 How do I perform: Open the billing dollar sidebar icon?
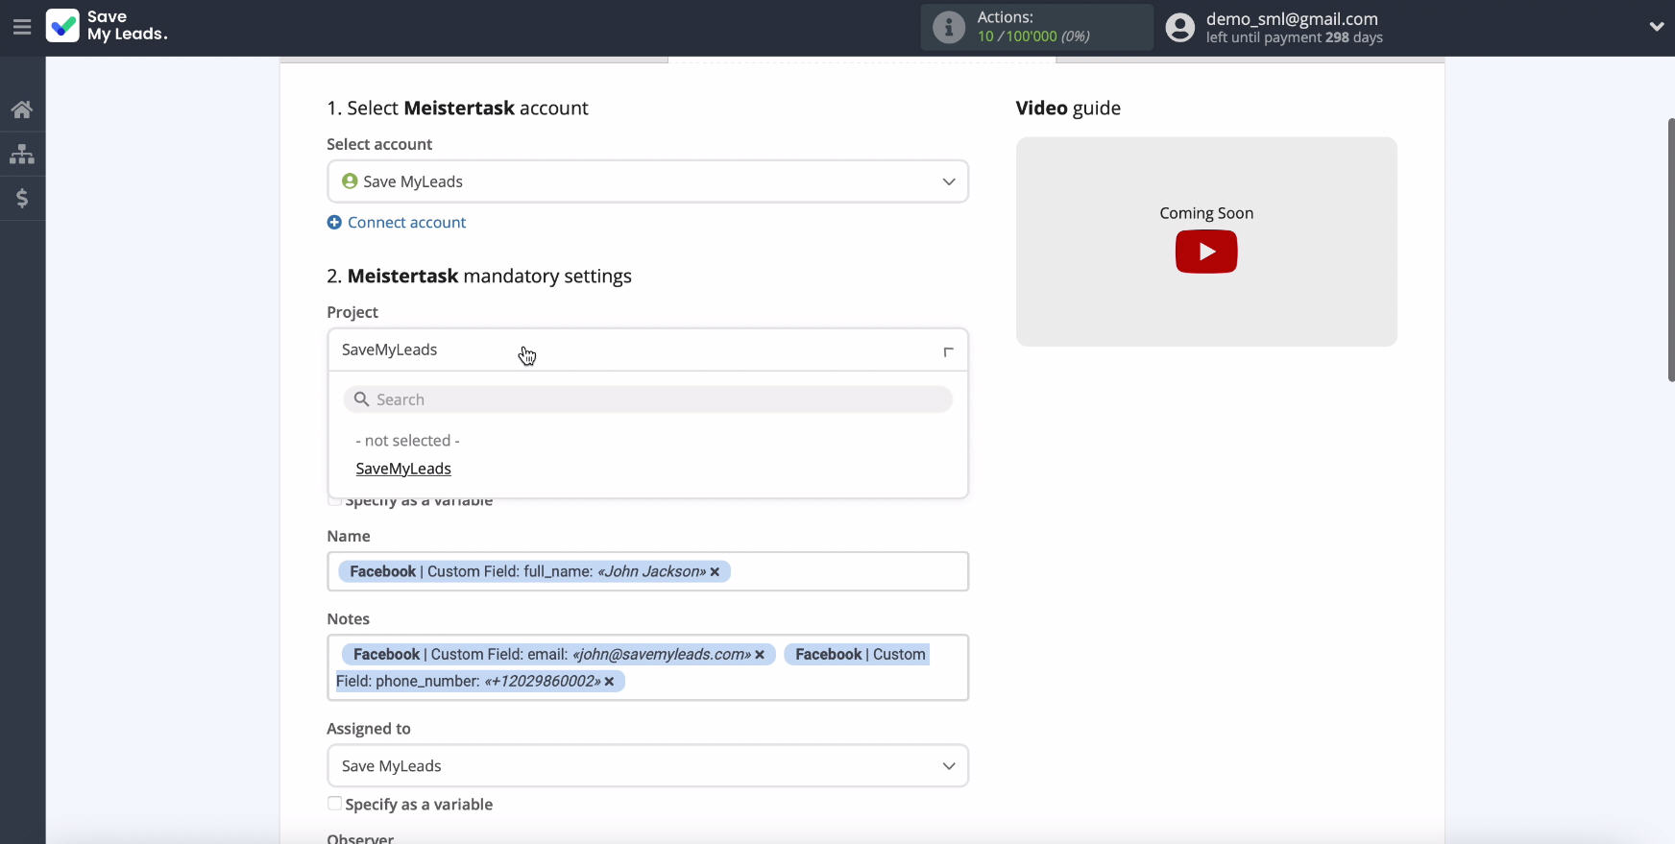[22, 198]
